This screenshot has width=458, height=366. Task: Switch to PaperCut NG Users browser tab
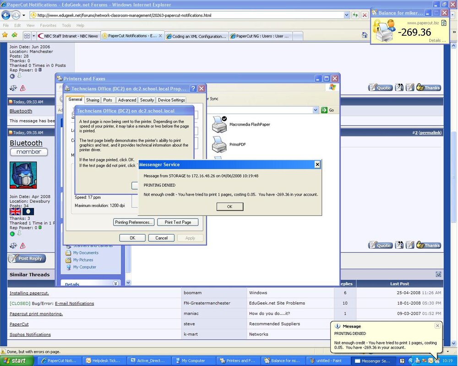(260, 36)
